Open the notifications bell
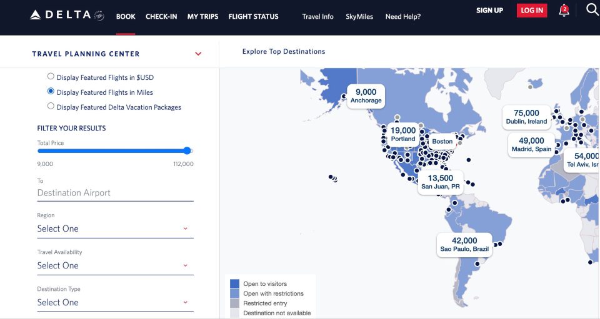 point(564,11)
